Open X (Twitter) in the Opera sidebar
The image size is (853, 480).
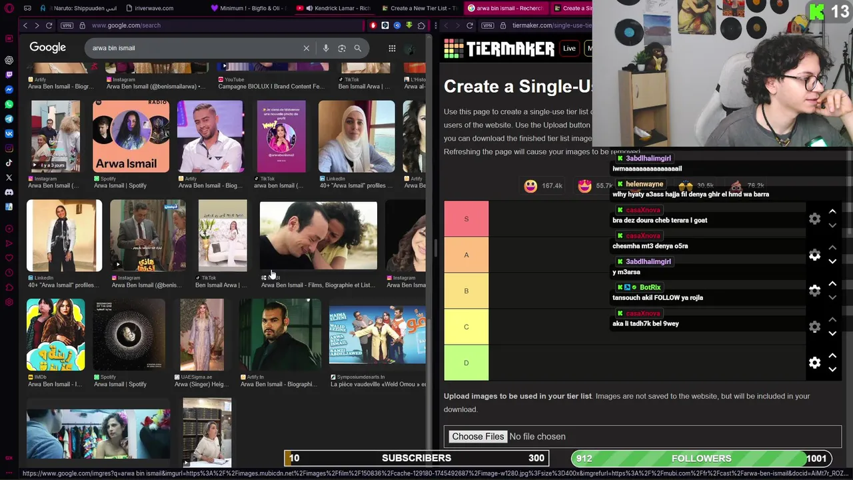(x=9, y=177)
